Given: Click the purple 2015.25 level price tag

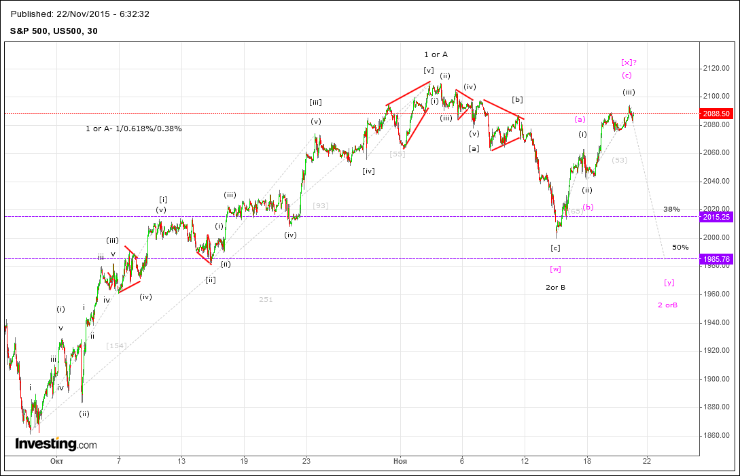Looking at the screenshot, I should coord(718,216).
